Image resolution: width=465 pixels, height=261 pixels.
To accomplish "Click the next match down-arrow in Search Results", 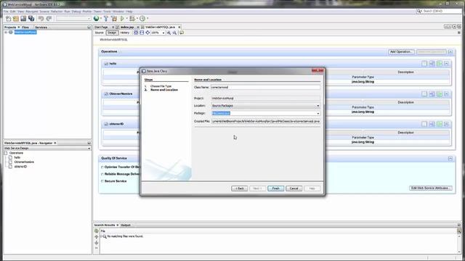I will coord(97,243).
